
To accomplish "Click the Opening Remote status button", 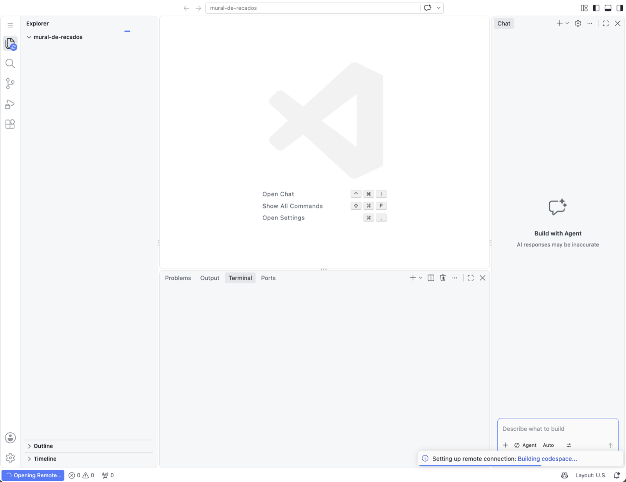I will (34, 475).
